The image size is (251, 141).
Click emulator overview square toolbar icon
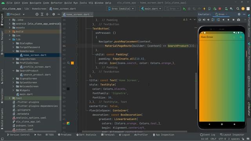coord(233,20)
